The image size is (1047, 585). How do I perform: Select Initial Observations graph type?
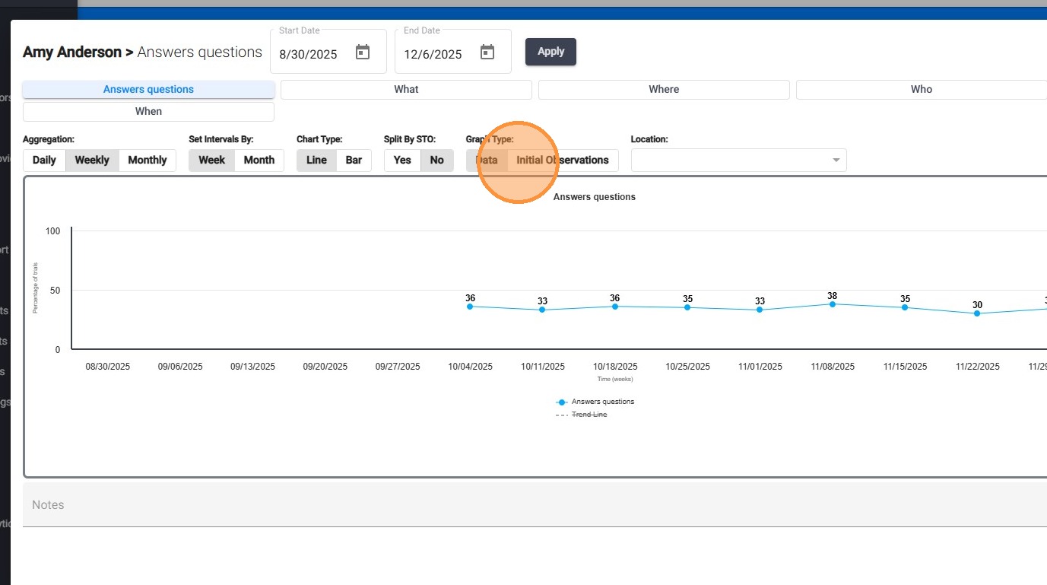[x=563, y=161]
